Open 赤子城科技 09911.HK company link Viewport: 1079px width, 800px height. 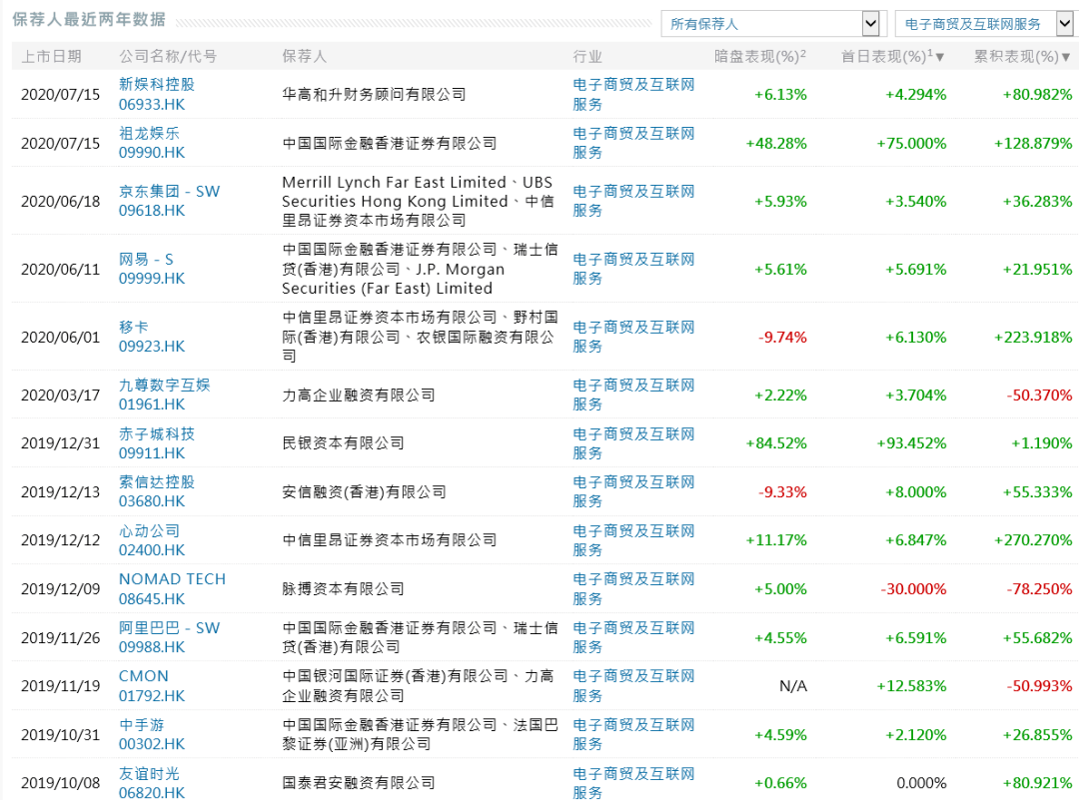[x=157, y=443]
